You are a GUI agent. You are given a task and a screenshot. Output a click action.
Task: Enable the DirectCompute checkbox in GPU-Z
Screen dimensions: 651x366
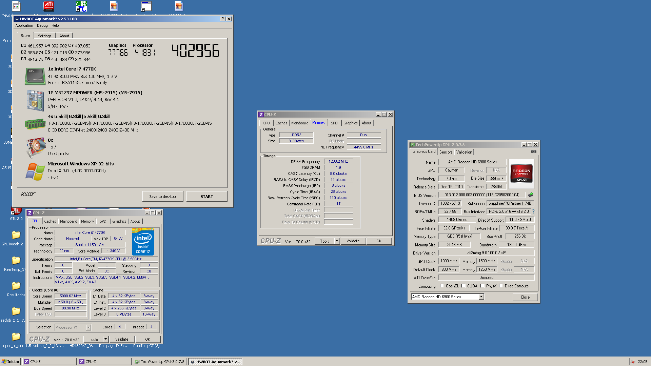501,286
